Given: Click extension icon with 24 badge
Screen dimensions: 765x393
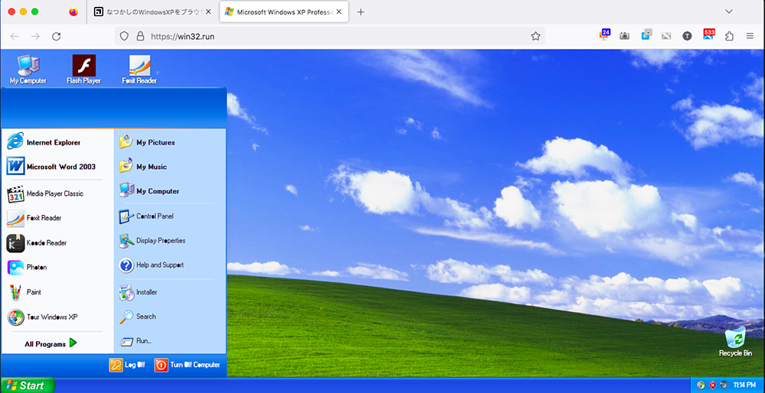Looking at the screenshot, I should 604,34.
